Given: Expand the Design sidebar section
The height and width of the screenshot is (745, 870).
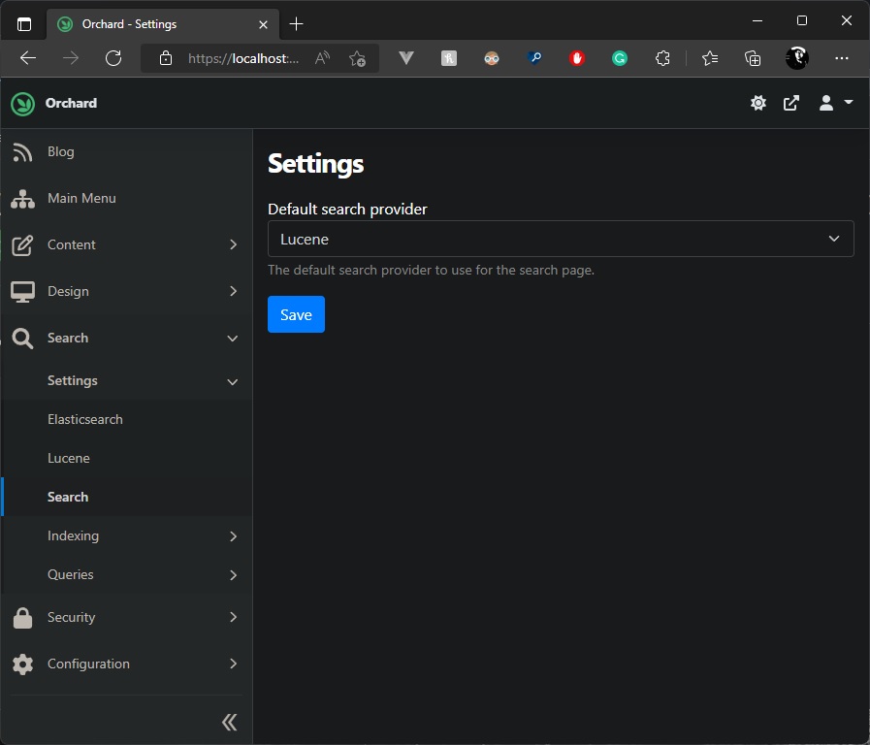Looking at the screenshot, I should pyautogui.click(x=126, y=291).
